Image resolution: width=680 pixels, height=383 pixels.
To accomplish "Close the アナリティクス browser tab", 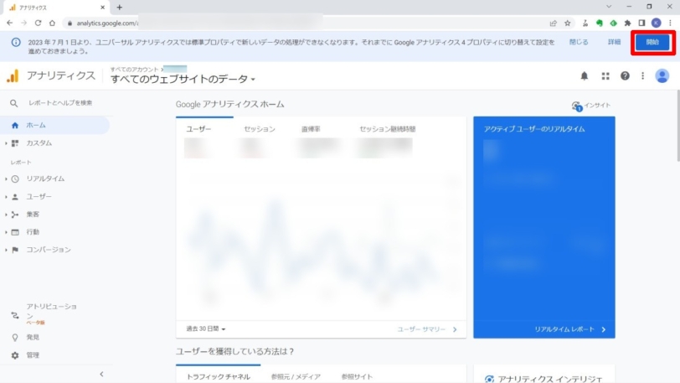I will pos(102,8).
